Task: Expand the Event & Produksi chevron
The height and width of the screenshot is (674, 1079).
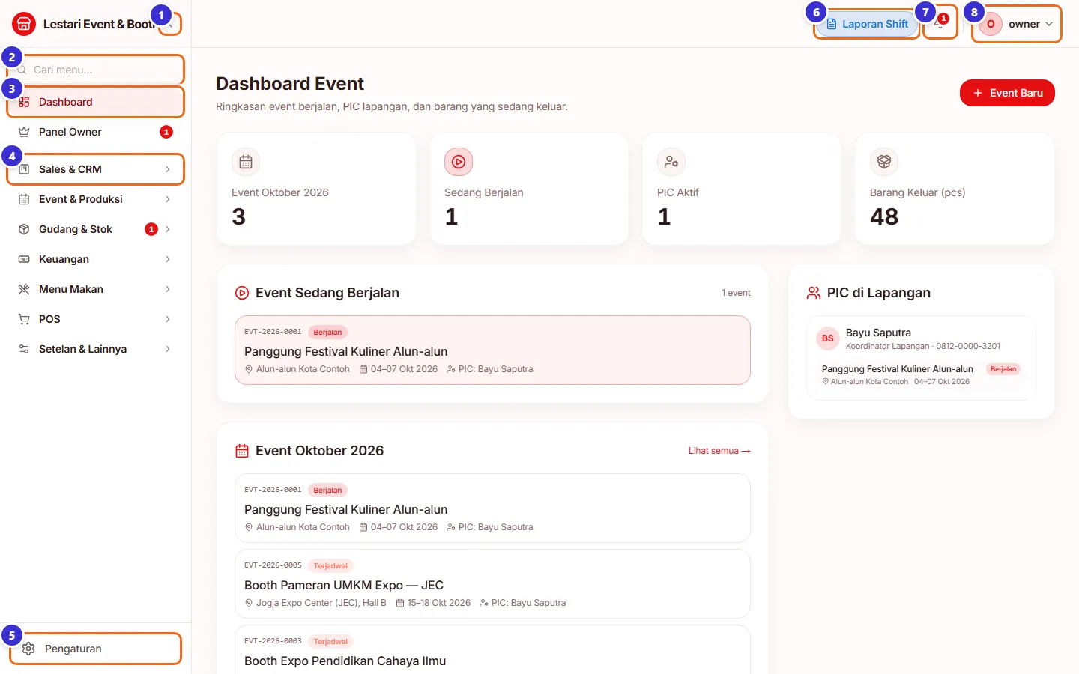Action: point(168,199)
